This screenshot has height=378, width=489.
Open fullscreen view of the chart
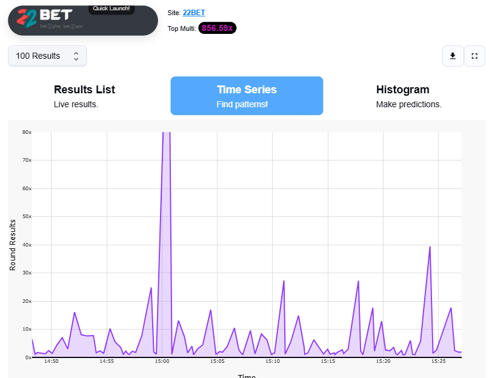tap(474, 56)
